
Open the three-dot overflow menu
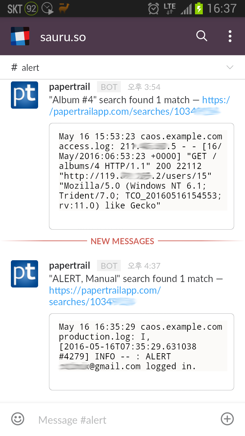(230, 36)
